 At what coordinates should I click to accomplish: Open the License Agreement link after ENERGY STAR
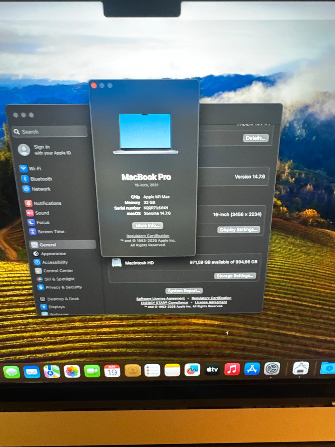(x=211, y=302)
